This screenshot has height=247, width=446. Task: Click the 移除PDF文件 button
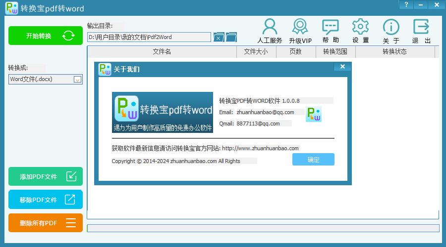click(46, 200)
